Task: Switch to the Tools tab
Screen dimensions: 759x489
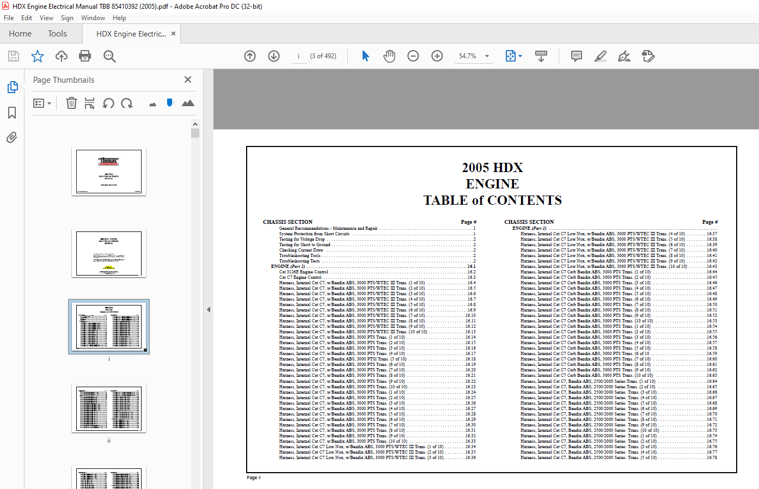Action: 57,34
